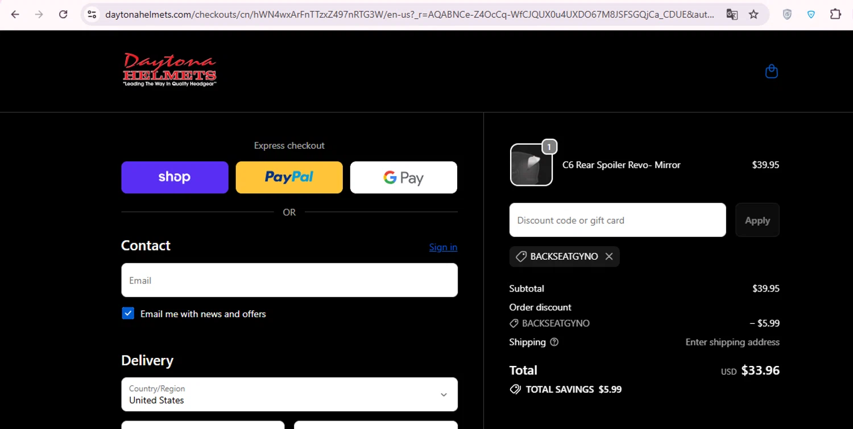Click the Contact heading
Screen dimensions: 853x429
point(146,245)
